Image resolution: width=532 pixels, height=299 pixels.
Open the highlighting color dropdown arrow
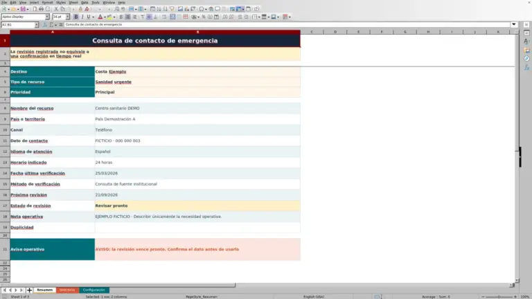(x=114, y=17)
